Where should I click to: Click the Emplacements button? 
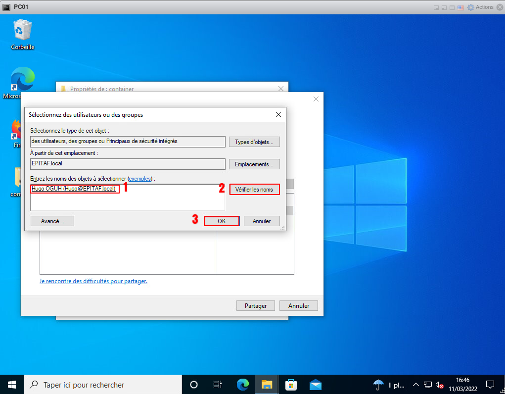pos(254,164)
